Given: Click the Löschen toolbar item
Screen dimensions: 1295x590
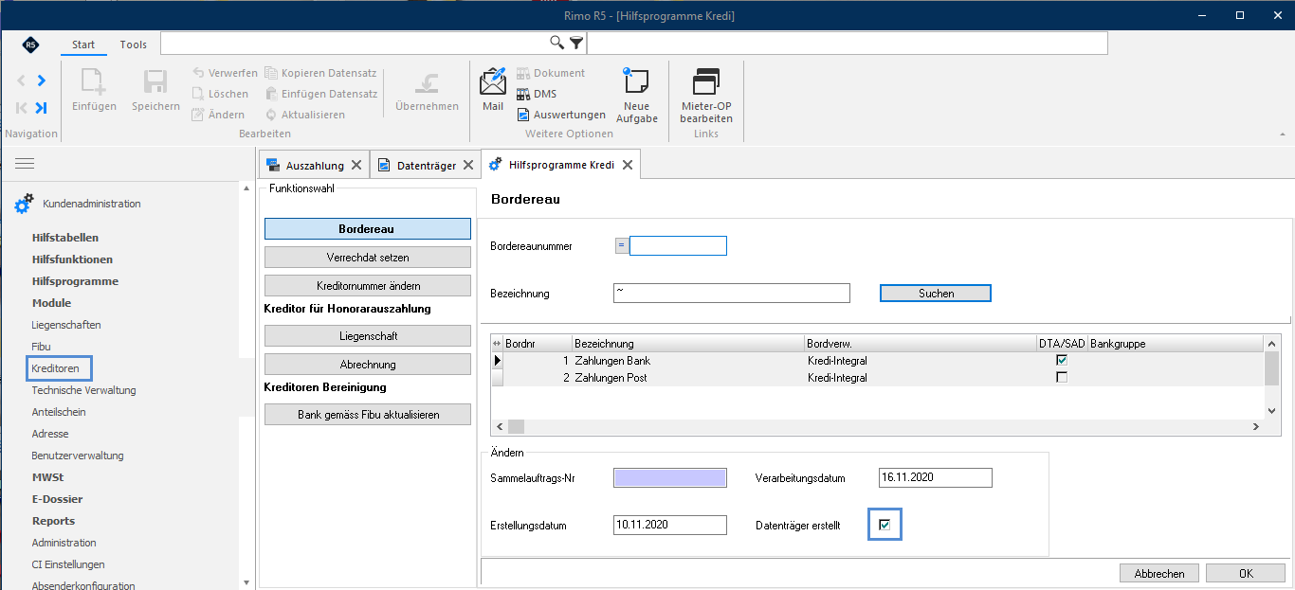Looking at the screenshot, I should coord(220,94).
